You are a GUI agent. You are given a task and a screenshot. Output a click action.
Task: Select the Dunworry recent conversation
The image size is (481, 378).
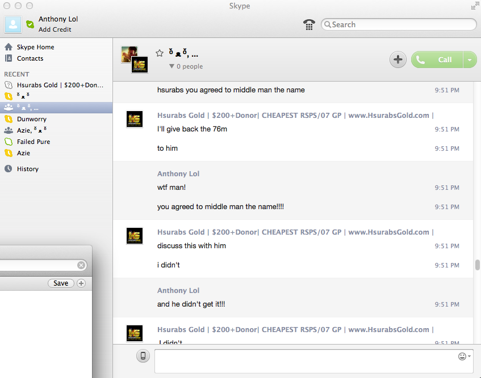coord(56,119)
